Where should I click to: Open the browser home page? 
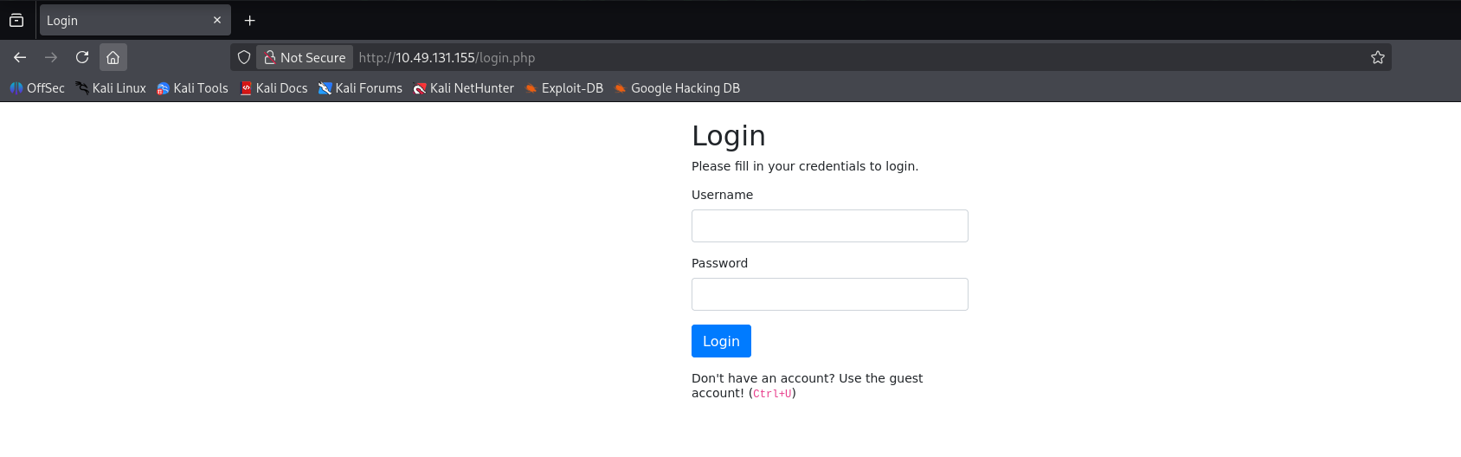click(113, 57)
